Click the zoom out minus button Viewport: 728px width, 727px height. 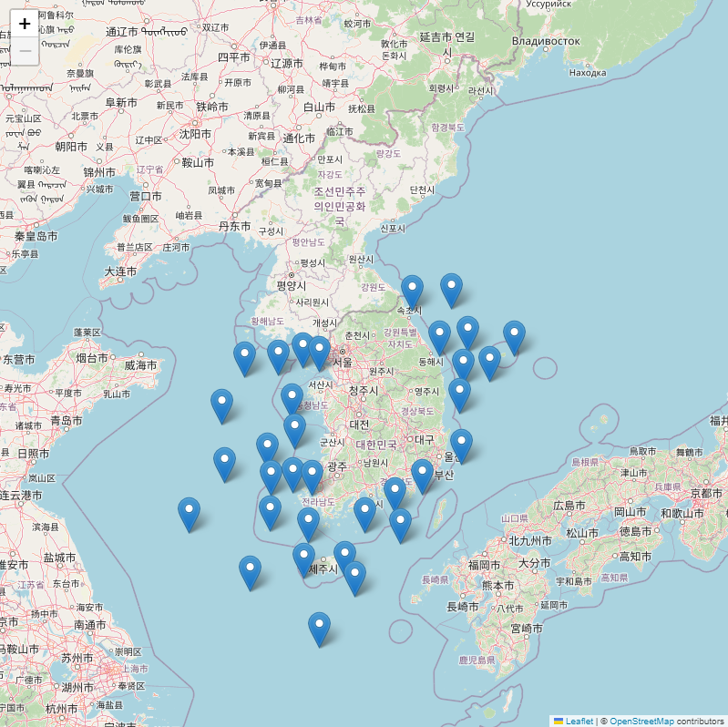25,52
